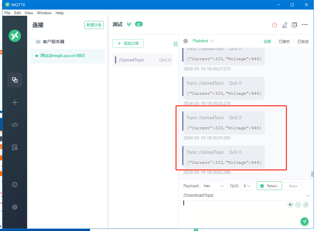The image size is (316, 231).
Task: Open the QoS level dropdown
Action: [247, 186]
